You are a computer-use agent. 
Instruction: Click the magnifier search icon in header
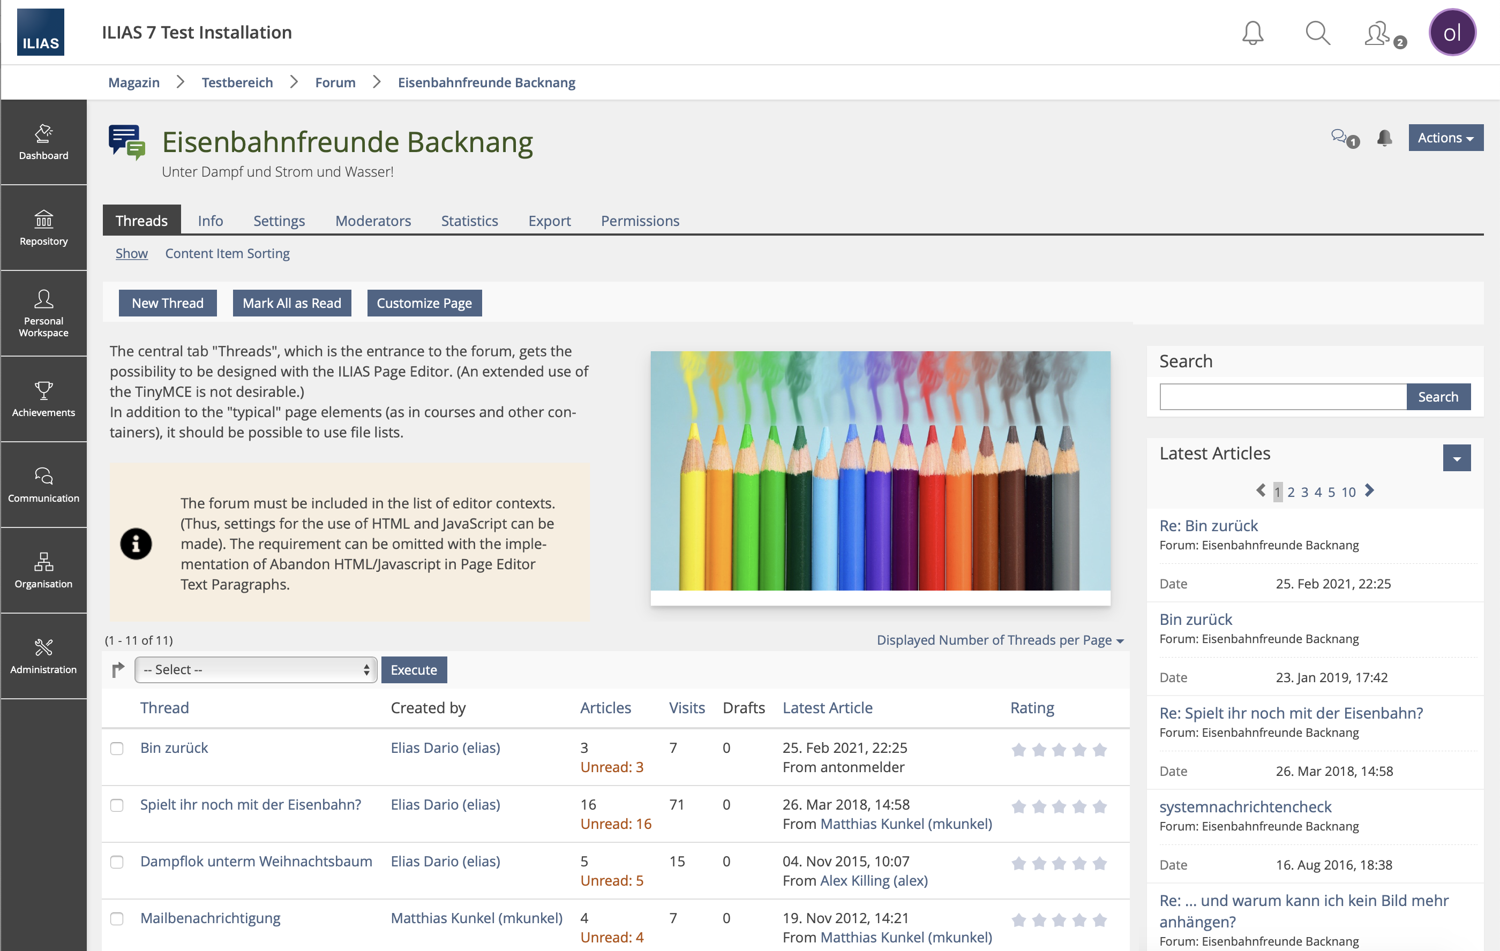1317,32
